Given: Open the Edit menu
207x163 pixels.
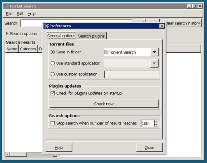Looking at the screenshot, I should 20,14.
